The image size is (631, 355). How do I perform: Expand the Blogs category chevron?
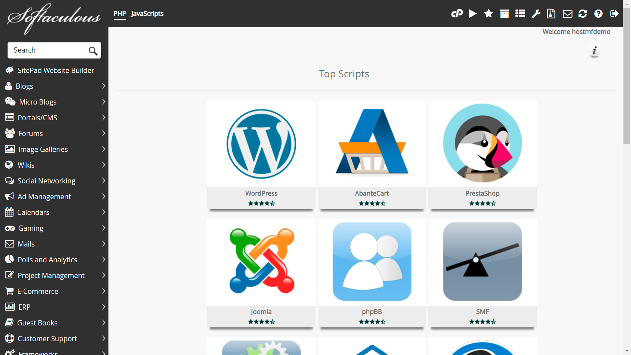click(x=104, y=86)
